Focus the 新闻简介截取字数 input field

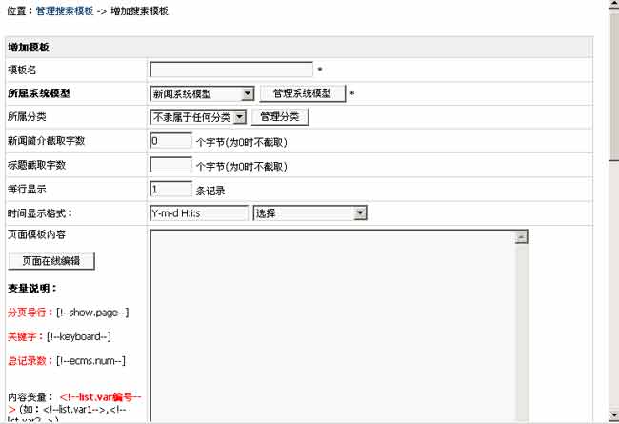(x=171, y=141)
